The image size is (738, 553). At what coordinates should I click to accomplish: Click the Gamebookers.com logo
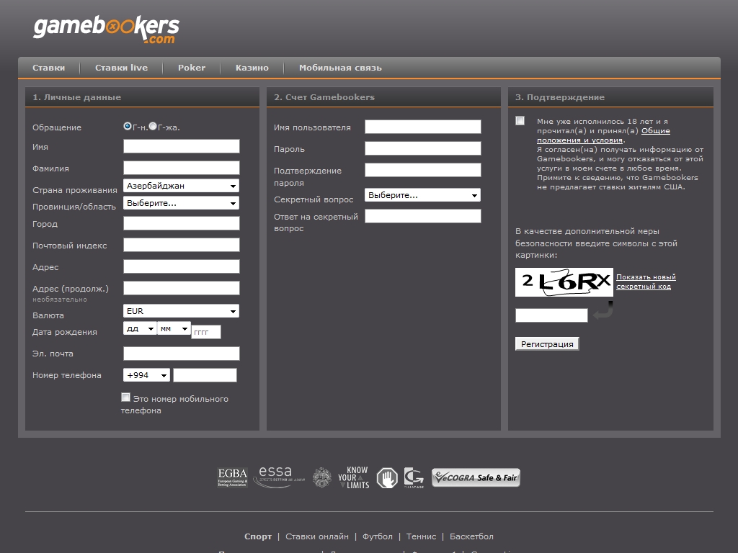pos(106,30)
